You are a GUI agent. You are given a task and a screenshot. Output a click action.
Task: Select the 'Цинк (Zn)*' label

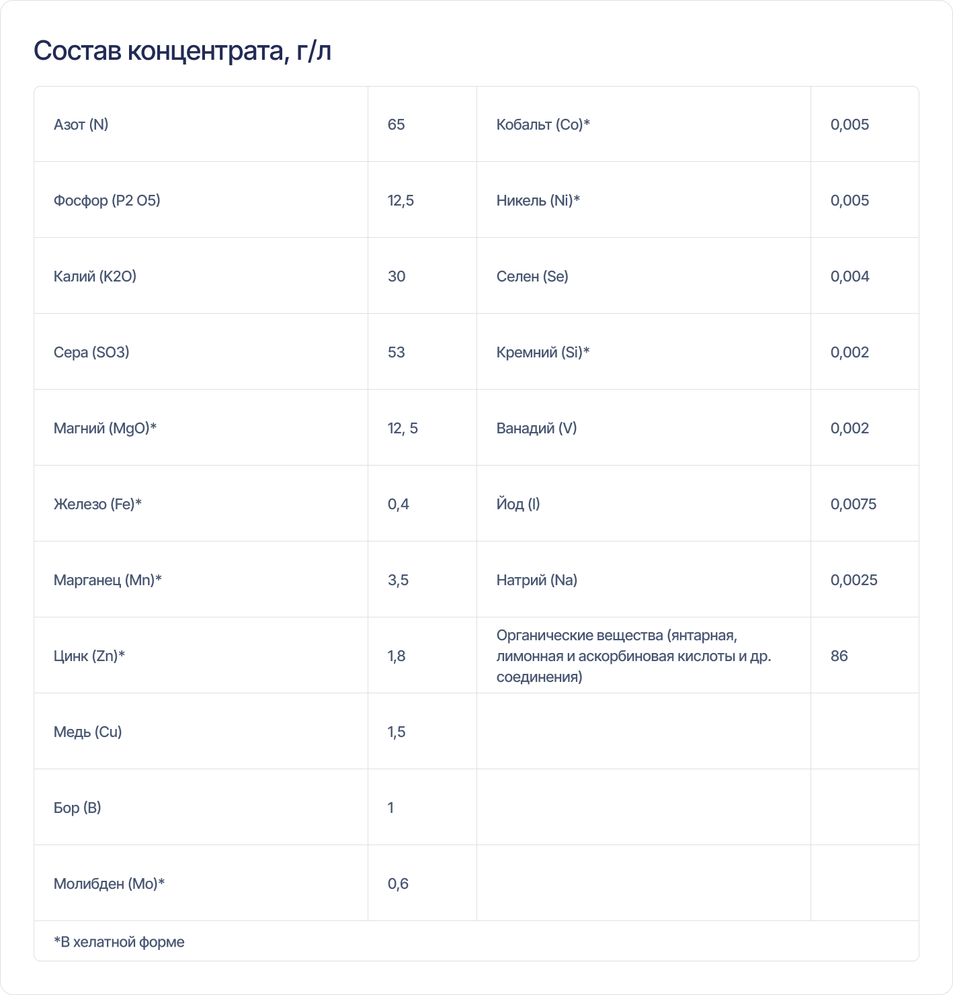[89, 656]
